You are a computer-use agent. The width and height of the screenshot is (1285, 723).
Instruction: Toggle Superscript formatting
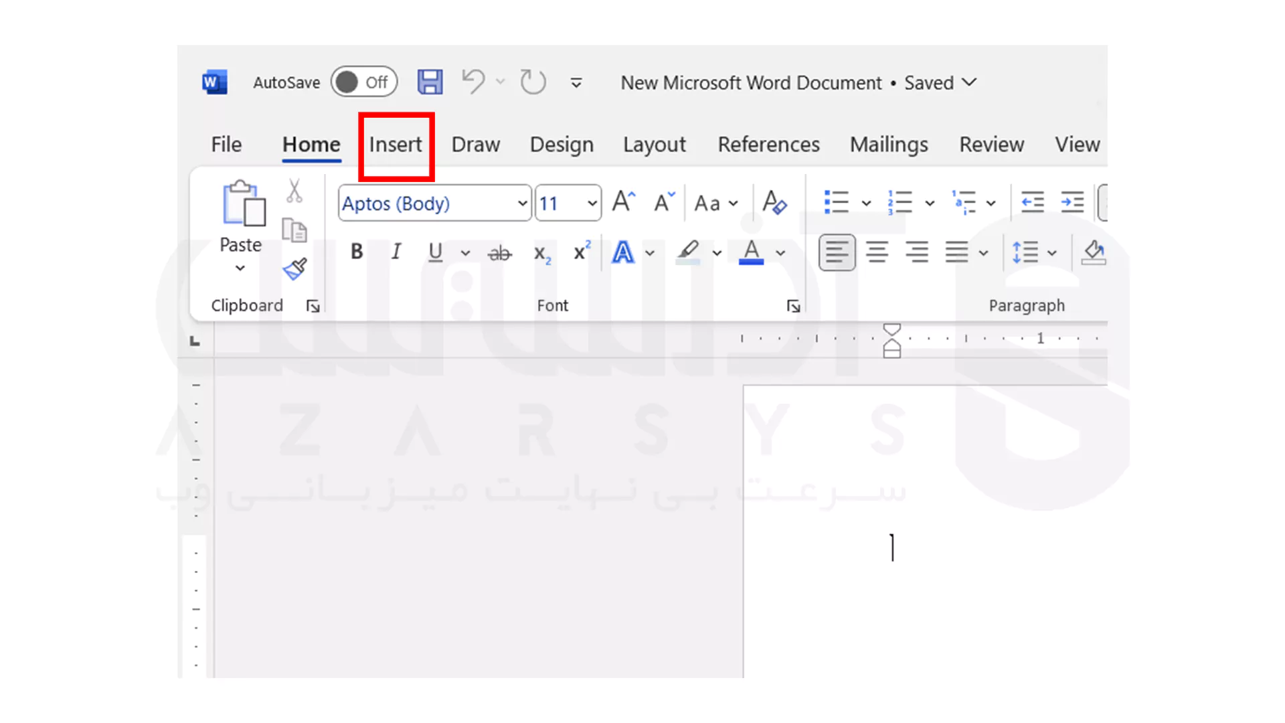[582, 251]
